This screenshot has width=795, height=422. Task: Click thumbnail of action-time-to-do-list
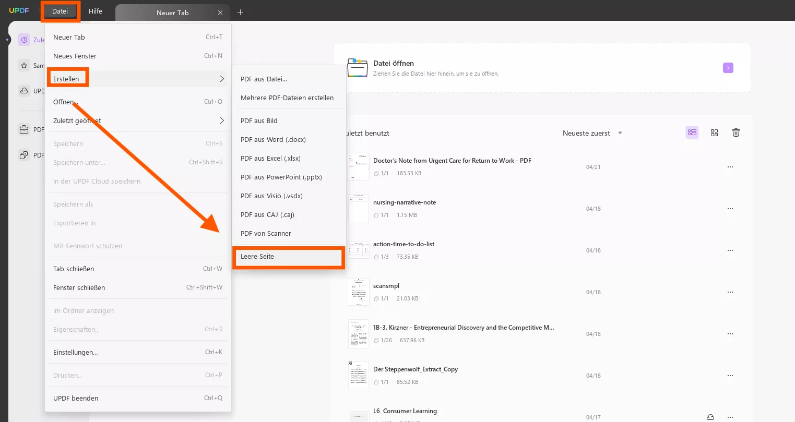(359, 250)
